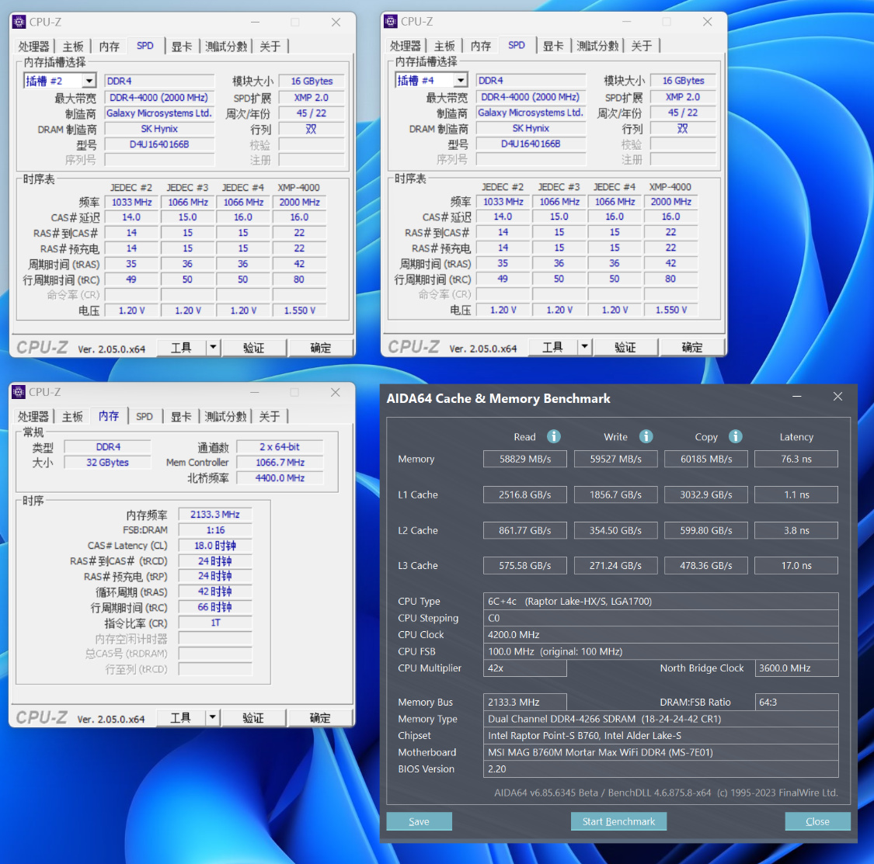Click Memory Type field DDR4-4266 SDRAM
Screen dimensions: 874x864
661,719
